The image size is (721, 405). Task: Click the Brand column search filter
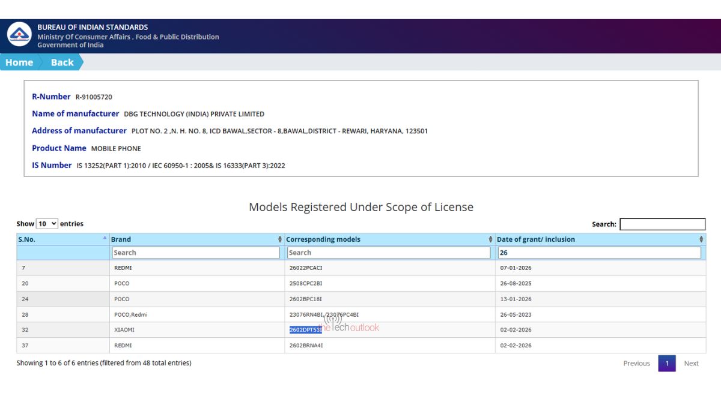[x=195, y=253]
